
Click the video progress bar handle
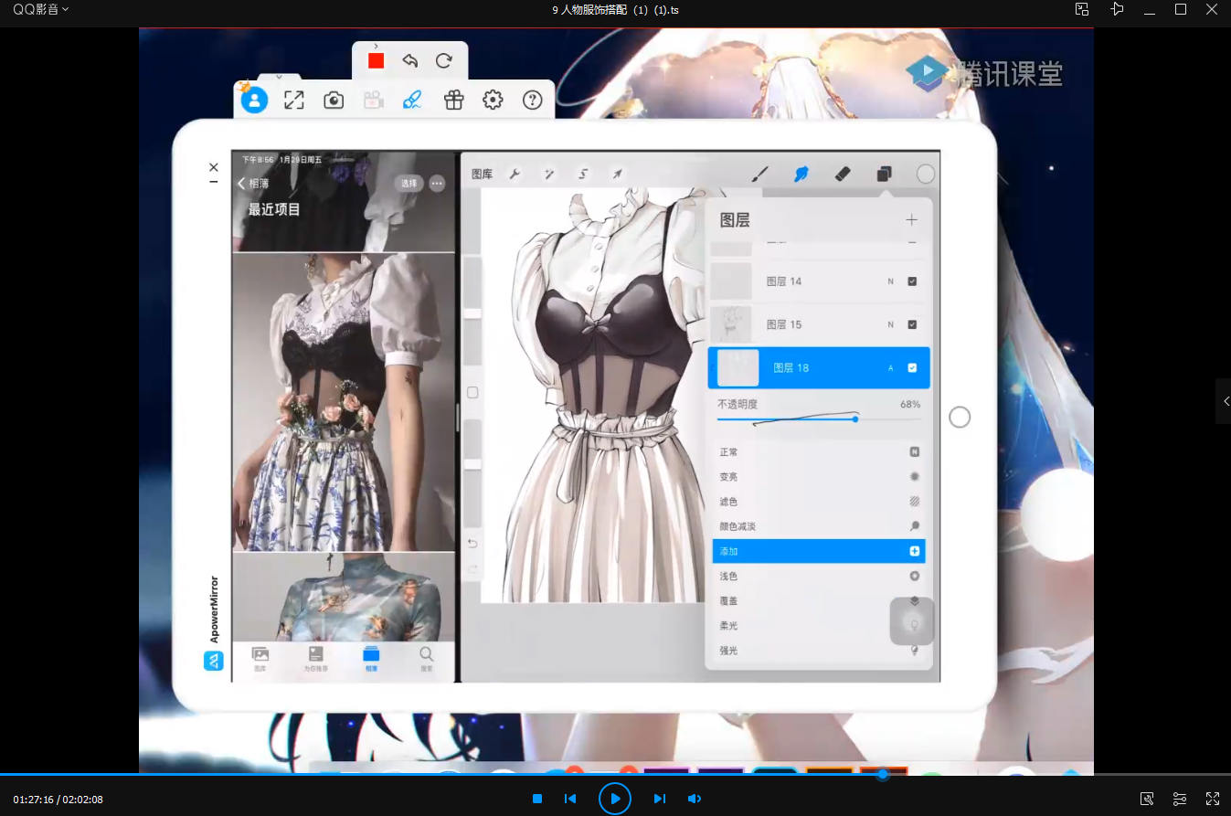click(x=883, y=774)
